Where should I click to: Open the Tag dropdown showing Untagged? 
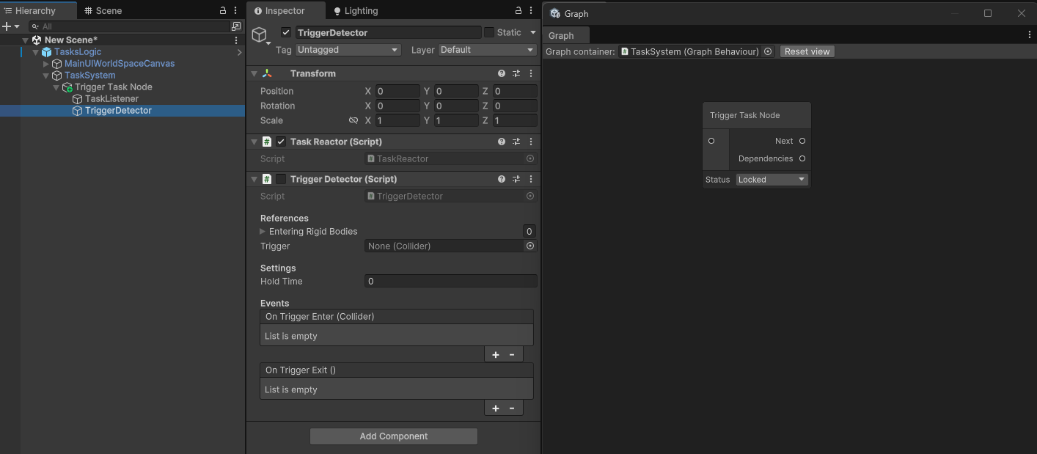click(x=348, y=50)
